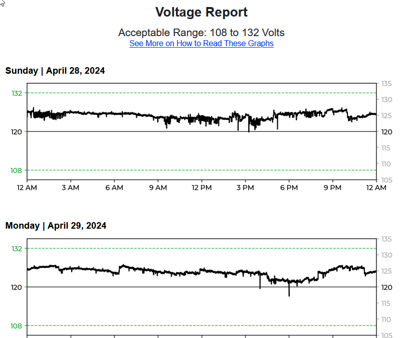Click the left 120 label on the Monday chart
Viewport: 409px width, 338px height.
pos(16,287)
